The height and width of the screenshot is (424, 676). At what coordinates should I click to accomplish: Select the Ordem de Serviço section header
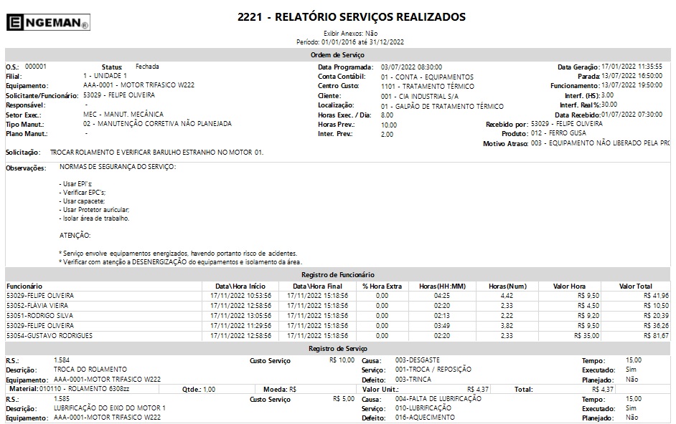[x=337, y=55]
